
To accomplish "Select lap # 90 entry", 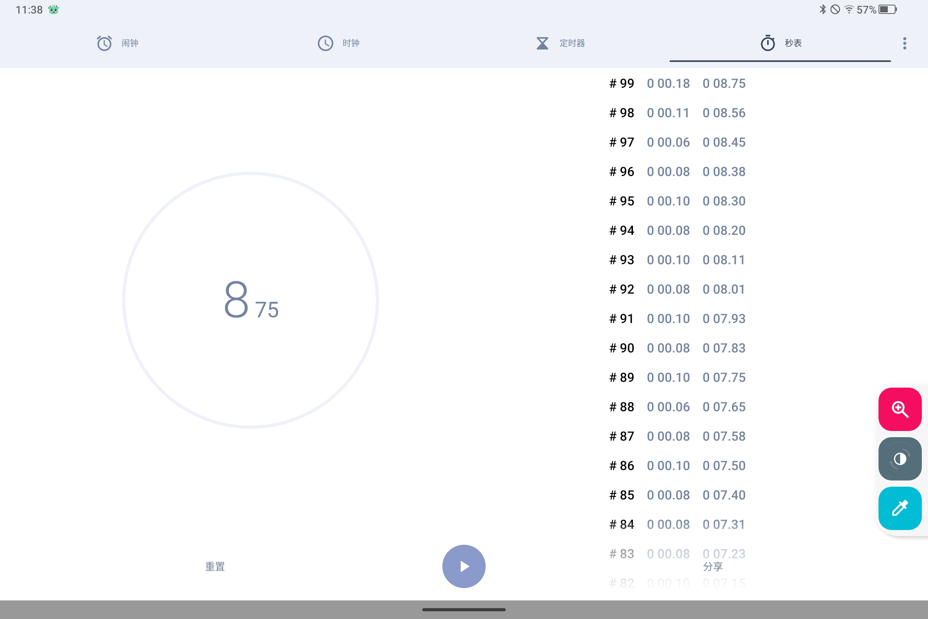I will [x=677, y=348].
